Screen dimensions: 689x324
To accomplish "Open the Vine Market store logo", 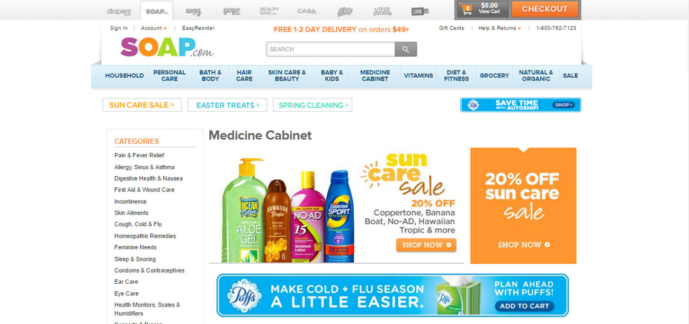I will (382, 11).
